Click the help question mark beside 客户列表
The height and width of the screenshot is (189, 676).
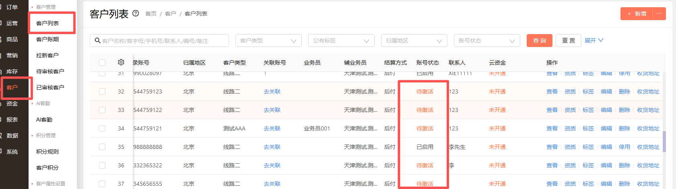point(136,13)
